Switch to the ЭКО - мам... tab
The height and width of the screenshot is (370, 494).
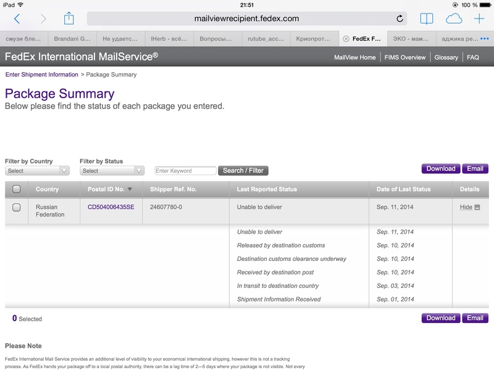(411, 39)
